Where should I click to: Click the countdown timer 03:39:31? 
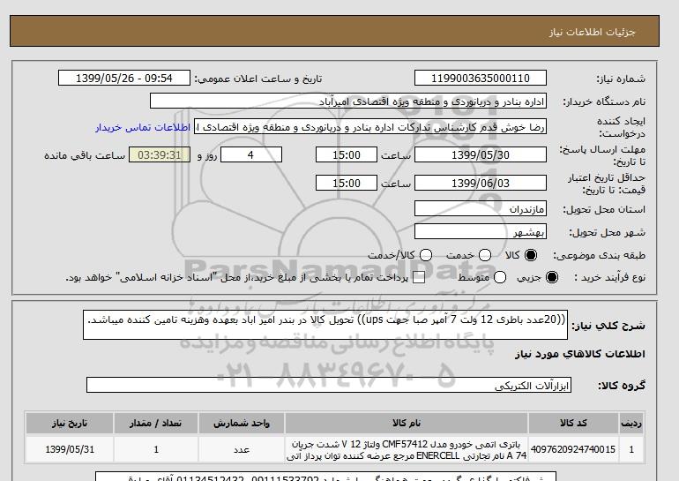click(160, 154)
